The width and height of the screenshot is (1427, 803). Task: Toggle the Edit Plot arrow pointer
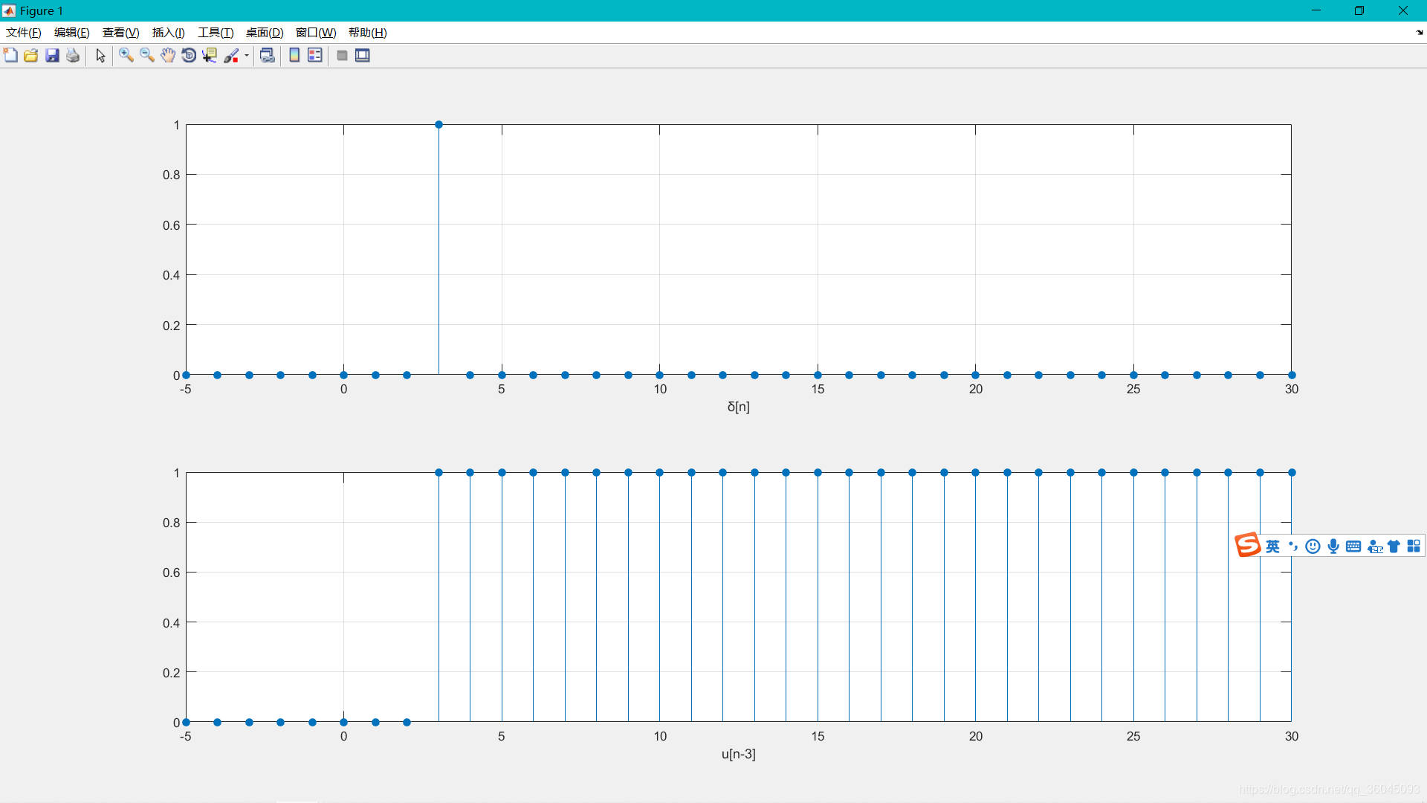coord(100,56)
